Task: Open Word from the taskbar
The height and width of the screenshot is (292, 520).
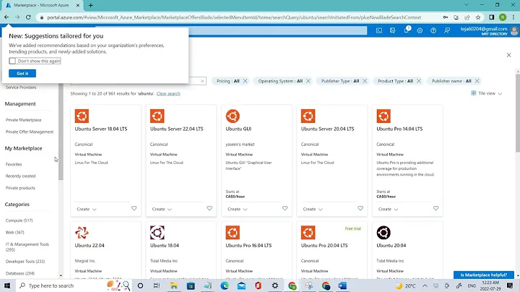Action: [x=342, y=285]
